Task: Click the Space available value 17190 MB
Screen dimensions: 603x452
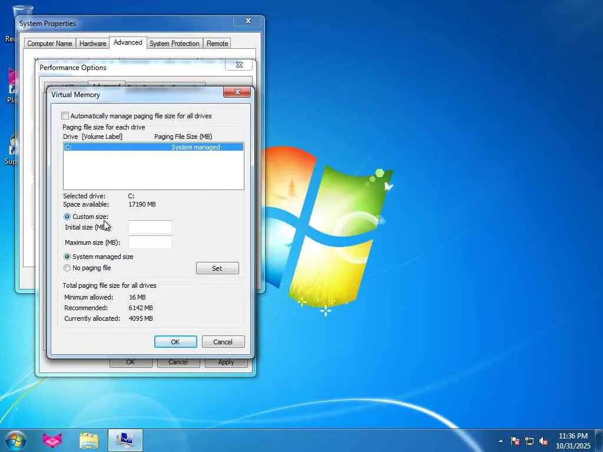Action: [x=142, y=204]
